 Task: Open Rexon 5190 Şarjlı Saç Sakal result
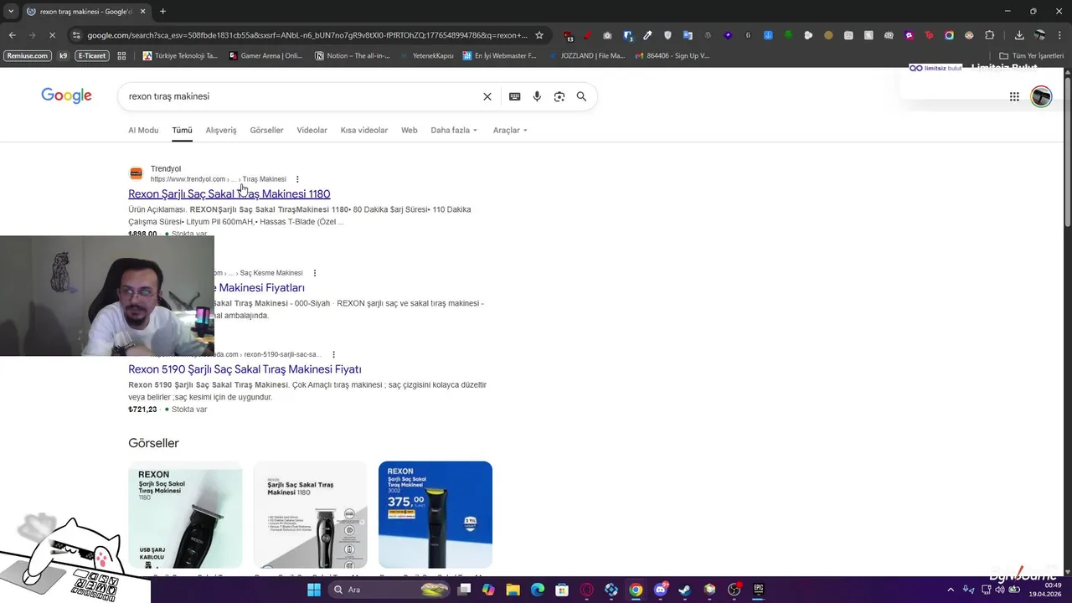pos(245,369)
